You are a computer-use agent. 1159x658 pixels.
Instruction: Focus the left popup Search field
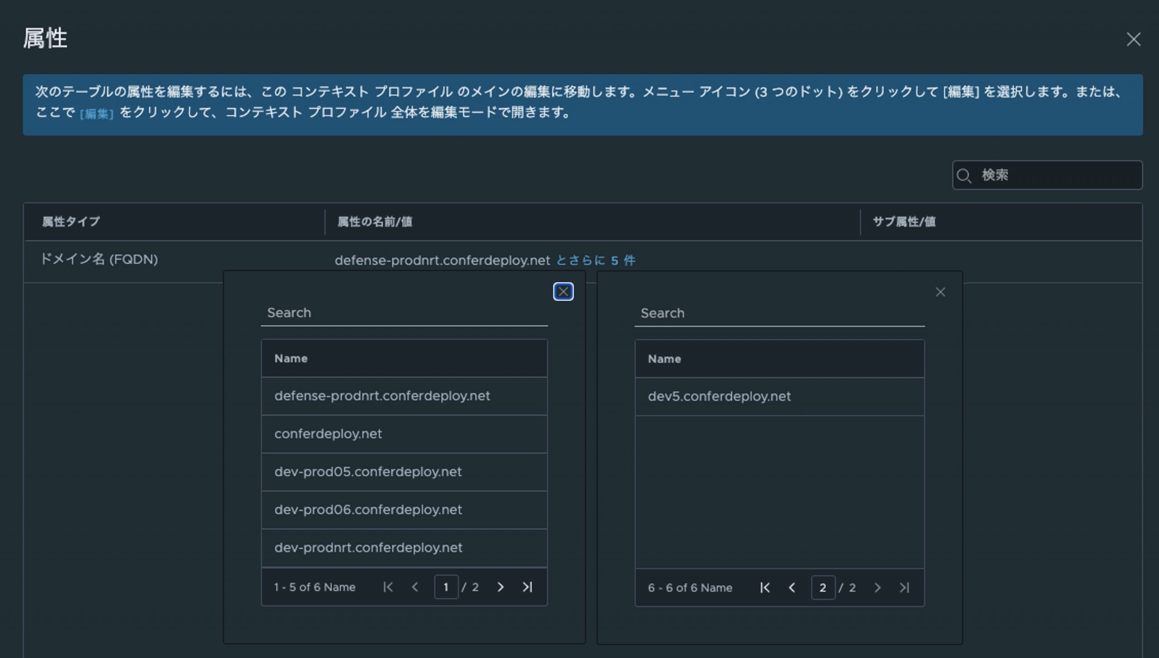[404, 313]
